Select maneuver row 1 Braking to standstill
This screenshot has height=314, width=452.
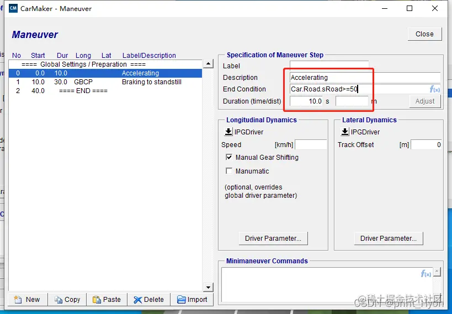[105, 82]
